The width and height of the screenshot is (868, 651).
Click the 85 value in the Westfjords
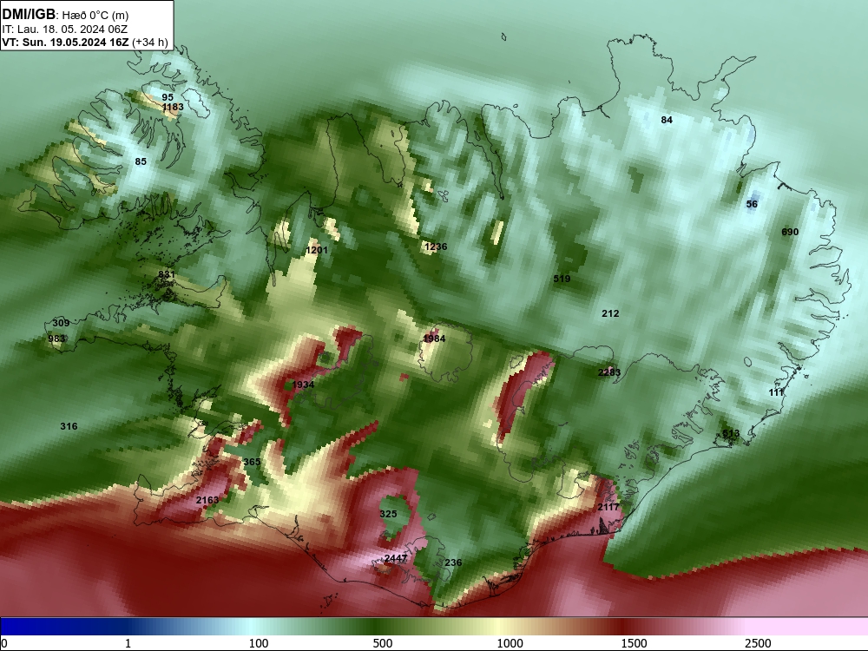point(141,161)
